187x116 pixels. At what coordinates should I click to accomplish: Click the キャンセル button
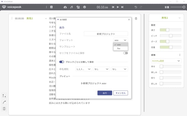(121, 93)
